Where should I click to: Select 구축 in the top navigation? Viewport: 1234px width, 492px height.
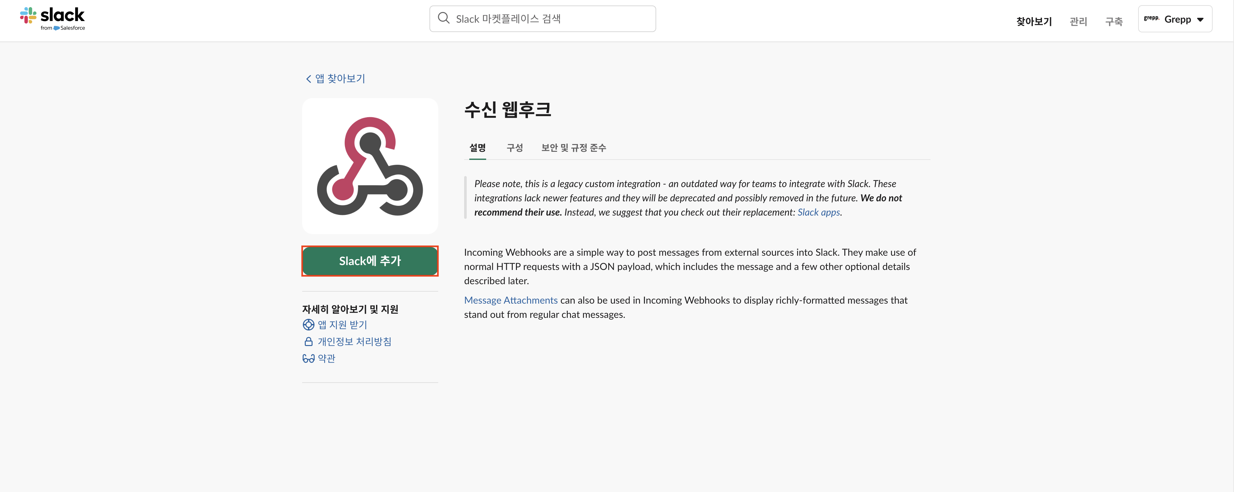[x=1114, y=21]
